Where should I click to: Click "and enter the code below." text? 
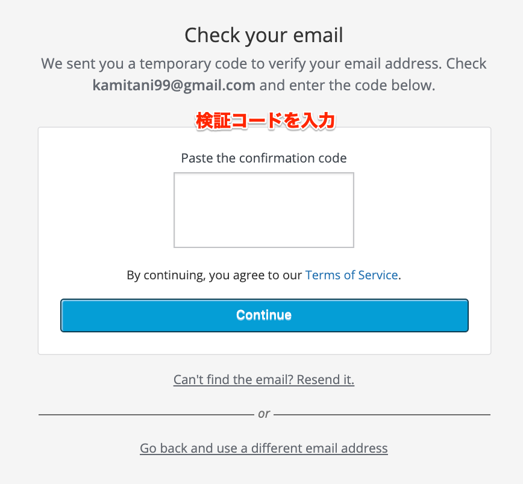(347, 85)
